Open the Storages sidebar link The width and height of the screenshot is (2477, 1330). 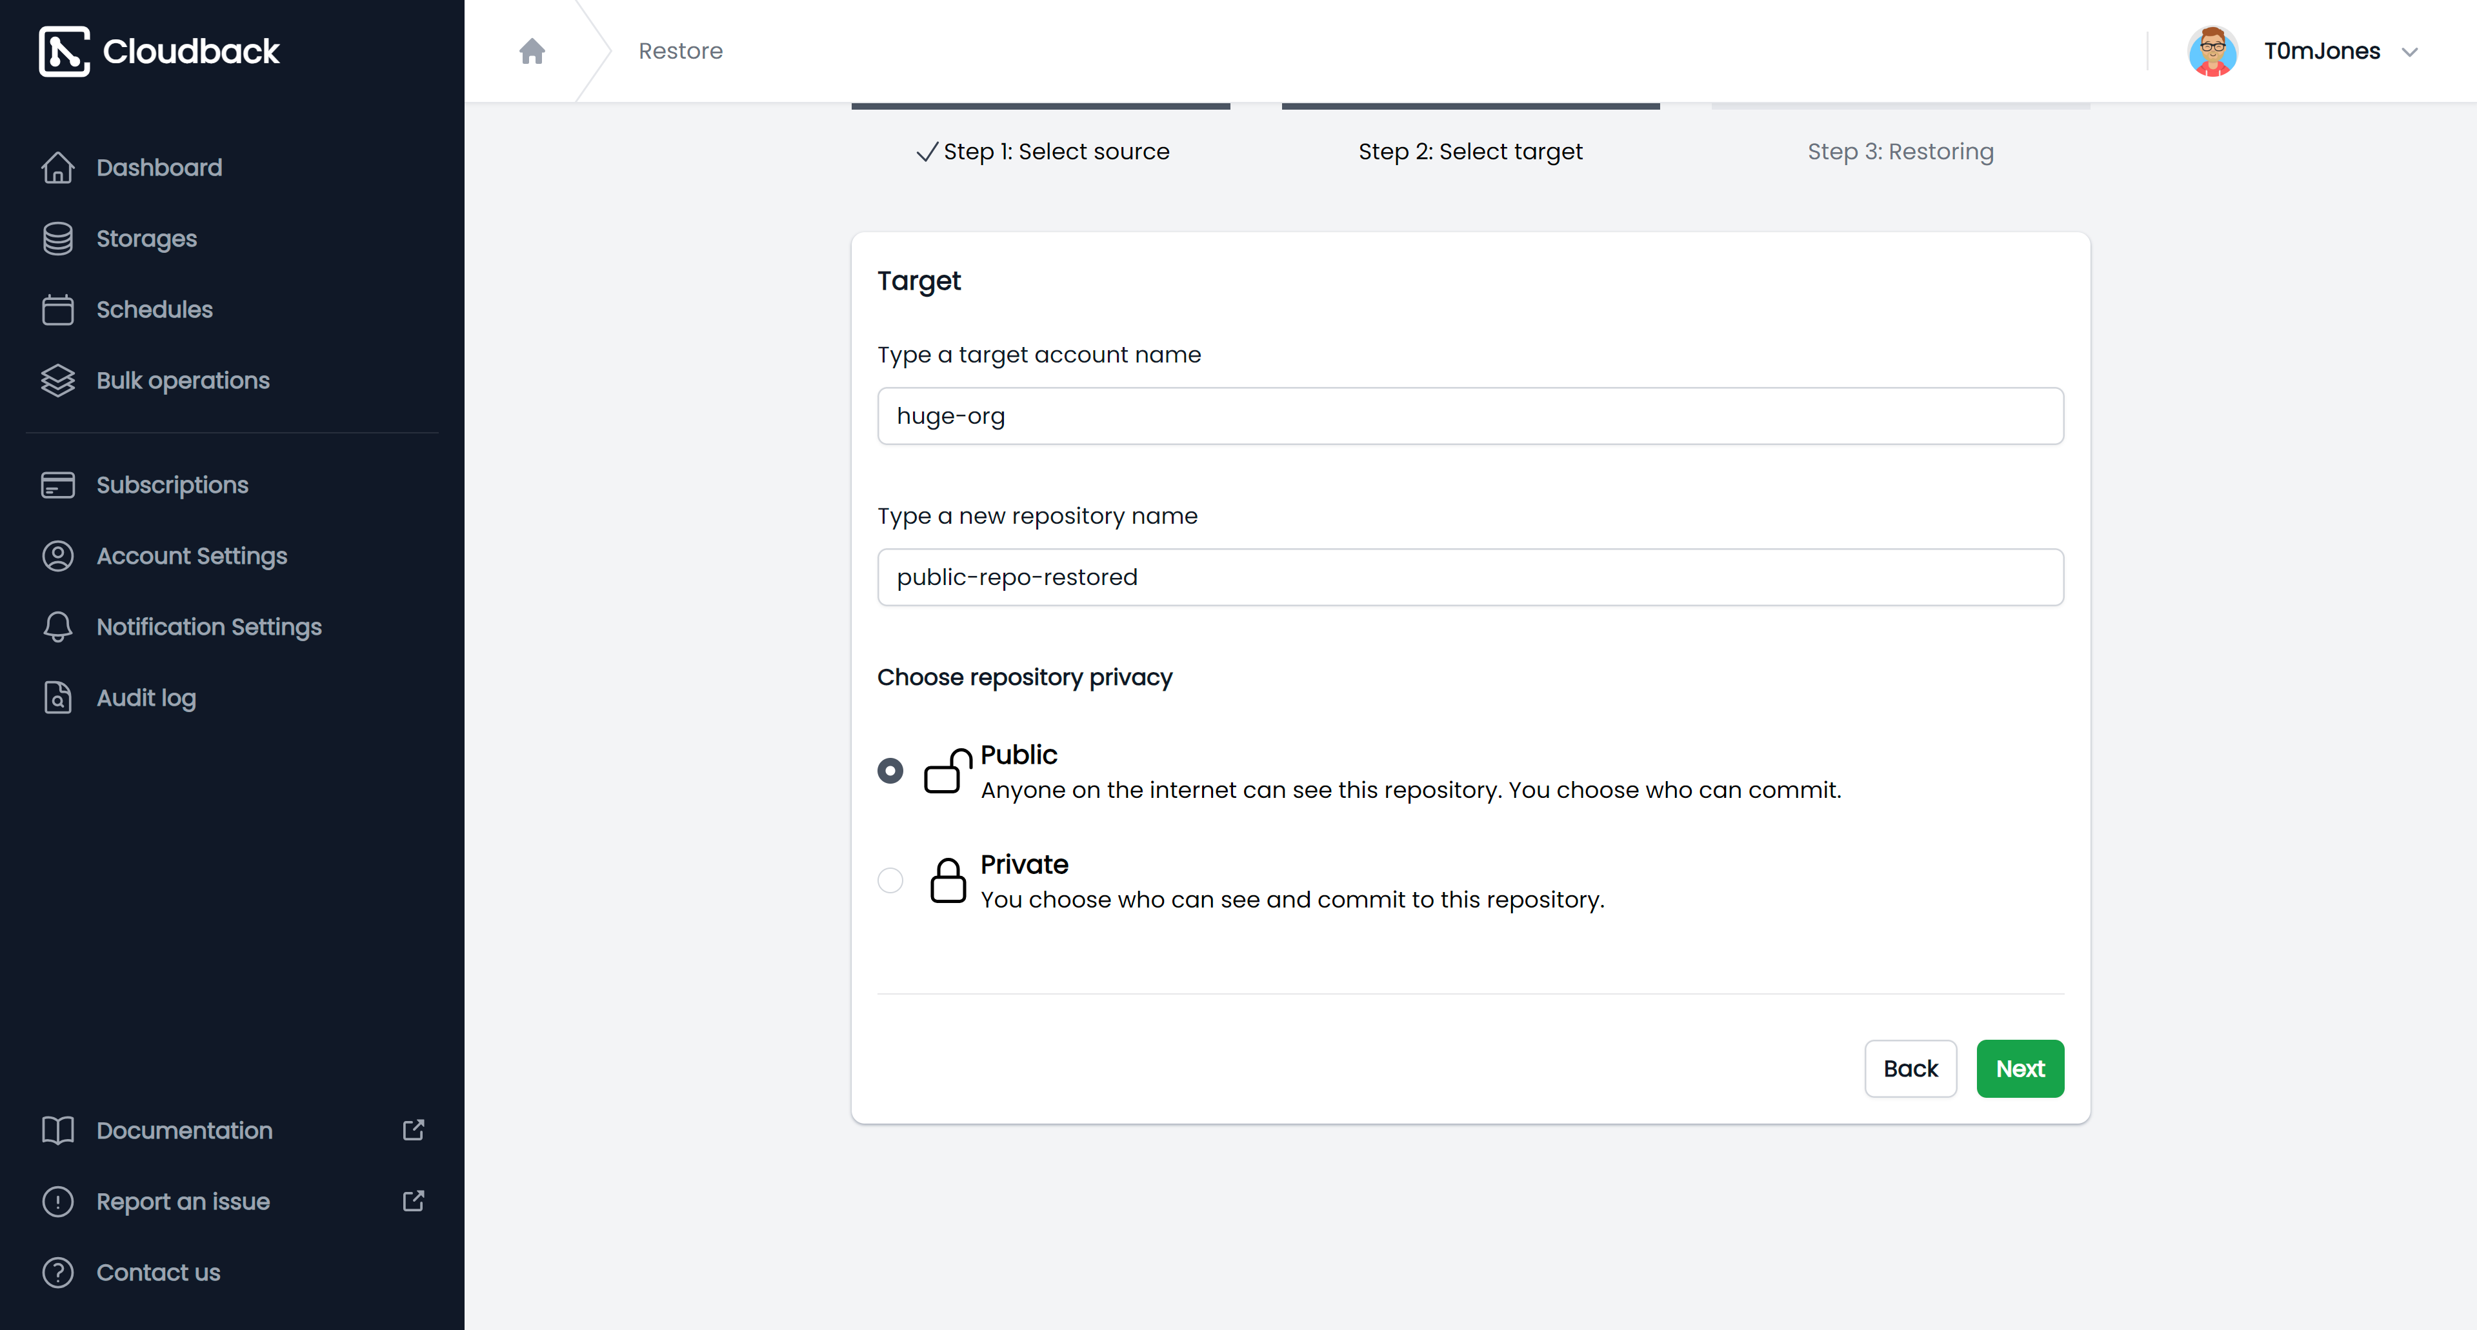[x=146, y=238]
